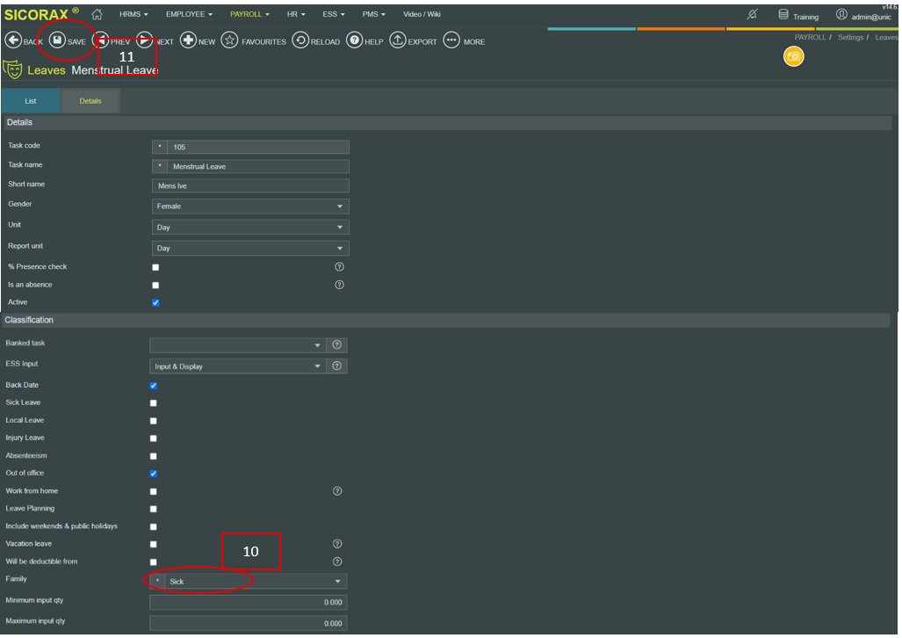The width and height of the screenshot is (902, 638).
Task: Show help for % Presence check
Action: point(339,266)
